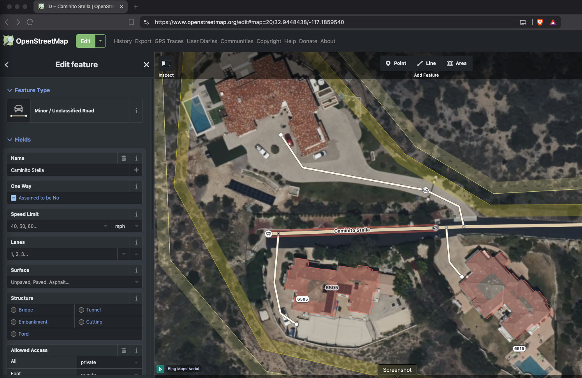Go back with the Edit feature arrow
The height and width of the screenshot is (378, 582).
coord(7,65)
